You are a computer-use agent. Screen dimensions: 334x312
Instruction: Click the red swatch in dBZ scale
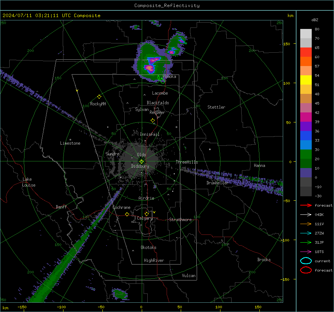click(306, 52)
